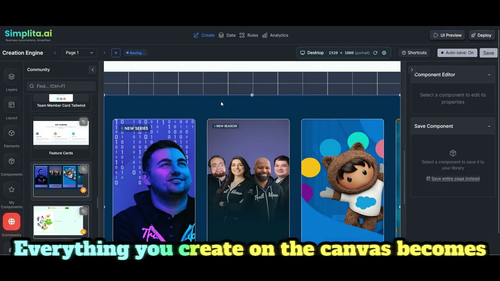Click the Community panel scrollbar

(98, 203)
